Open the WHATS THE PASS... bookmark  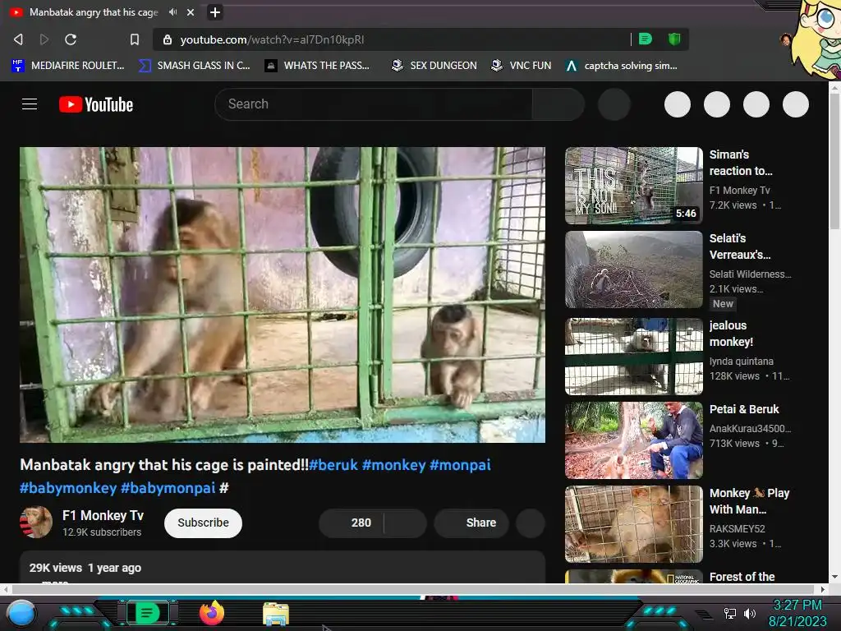point(317,66)
